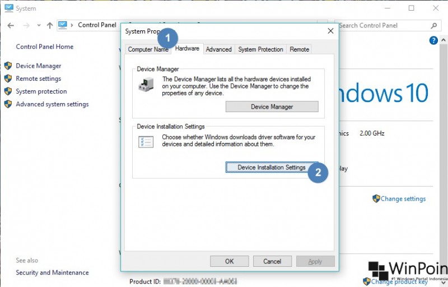Open Remote settings sidebar link

tap(39, 78)
